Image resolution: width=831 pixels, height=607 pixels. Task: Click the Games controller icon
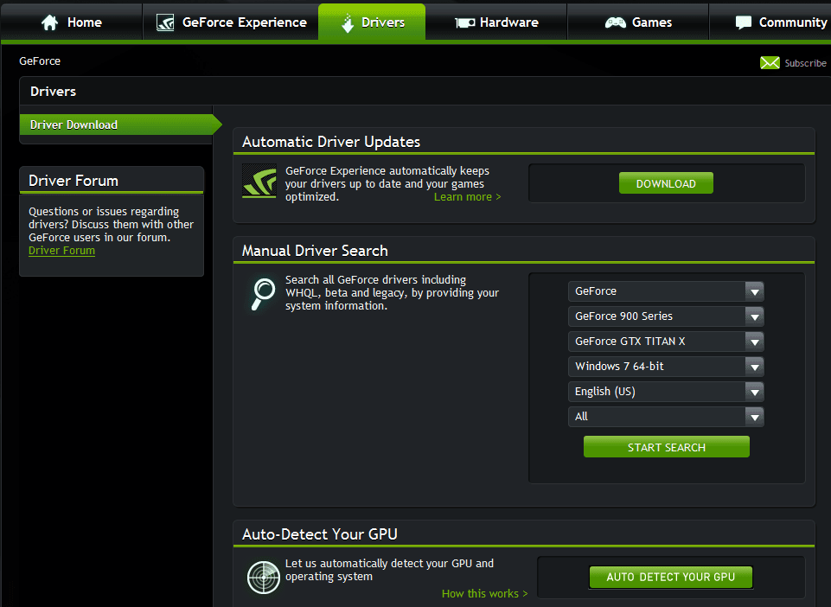(617, 22)
